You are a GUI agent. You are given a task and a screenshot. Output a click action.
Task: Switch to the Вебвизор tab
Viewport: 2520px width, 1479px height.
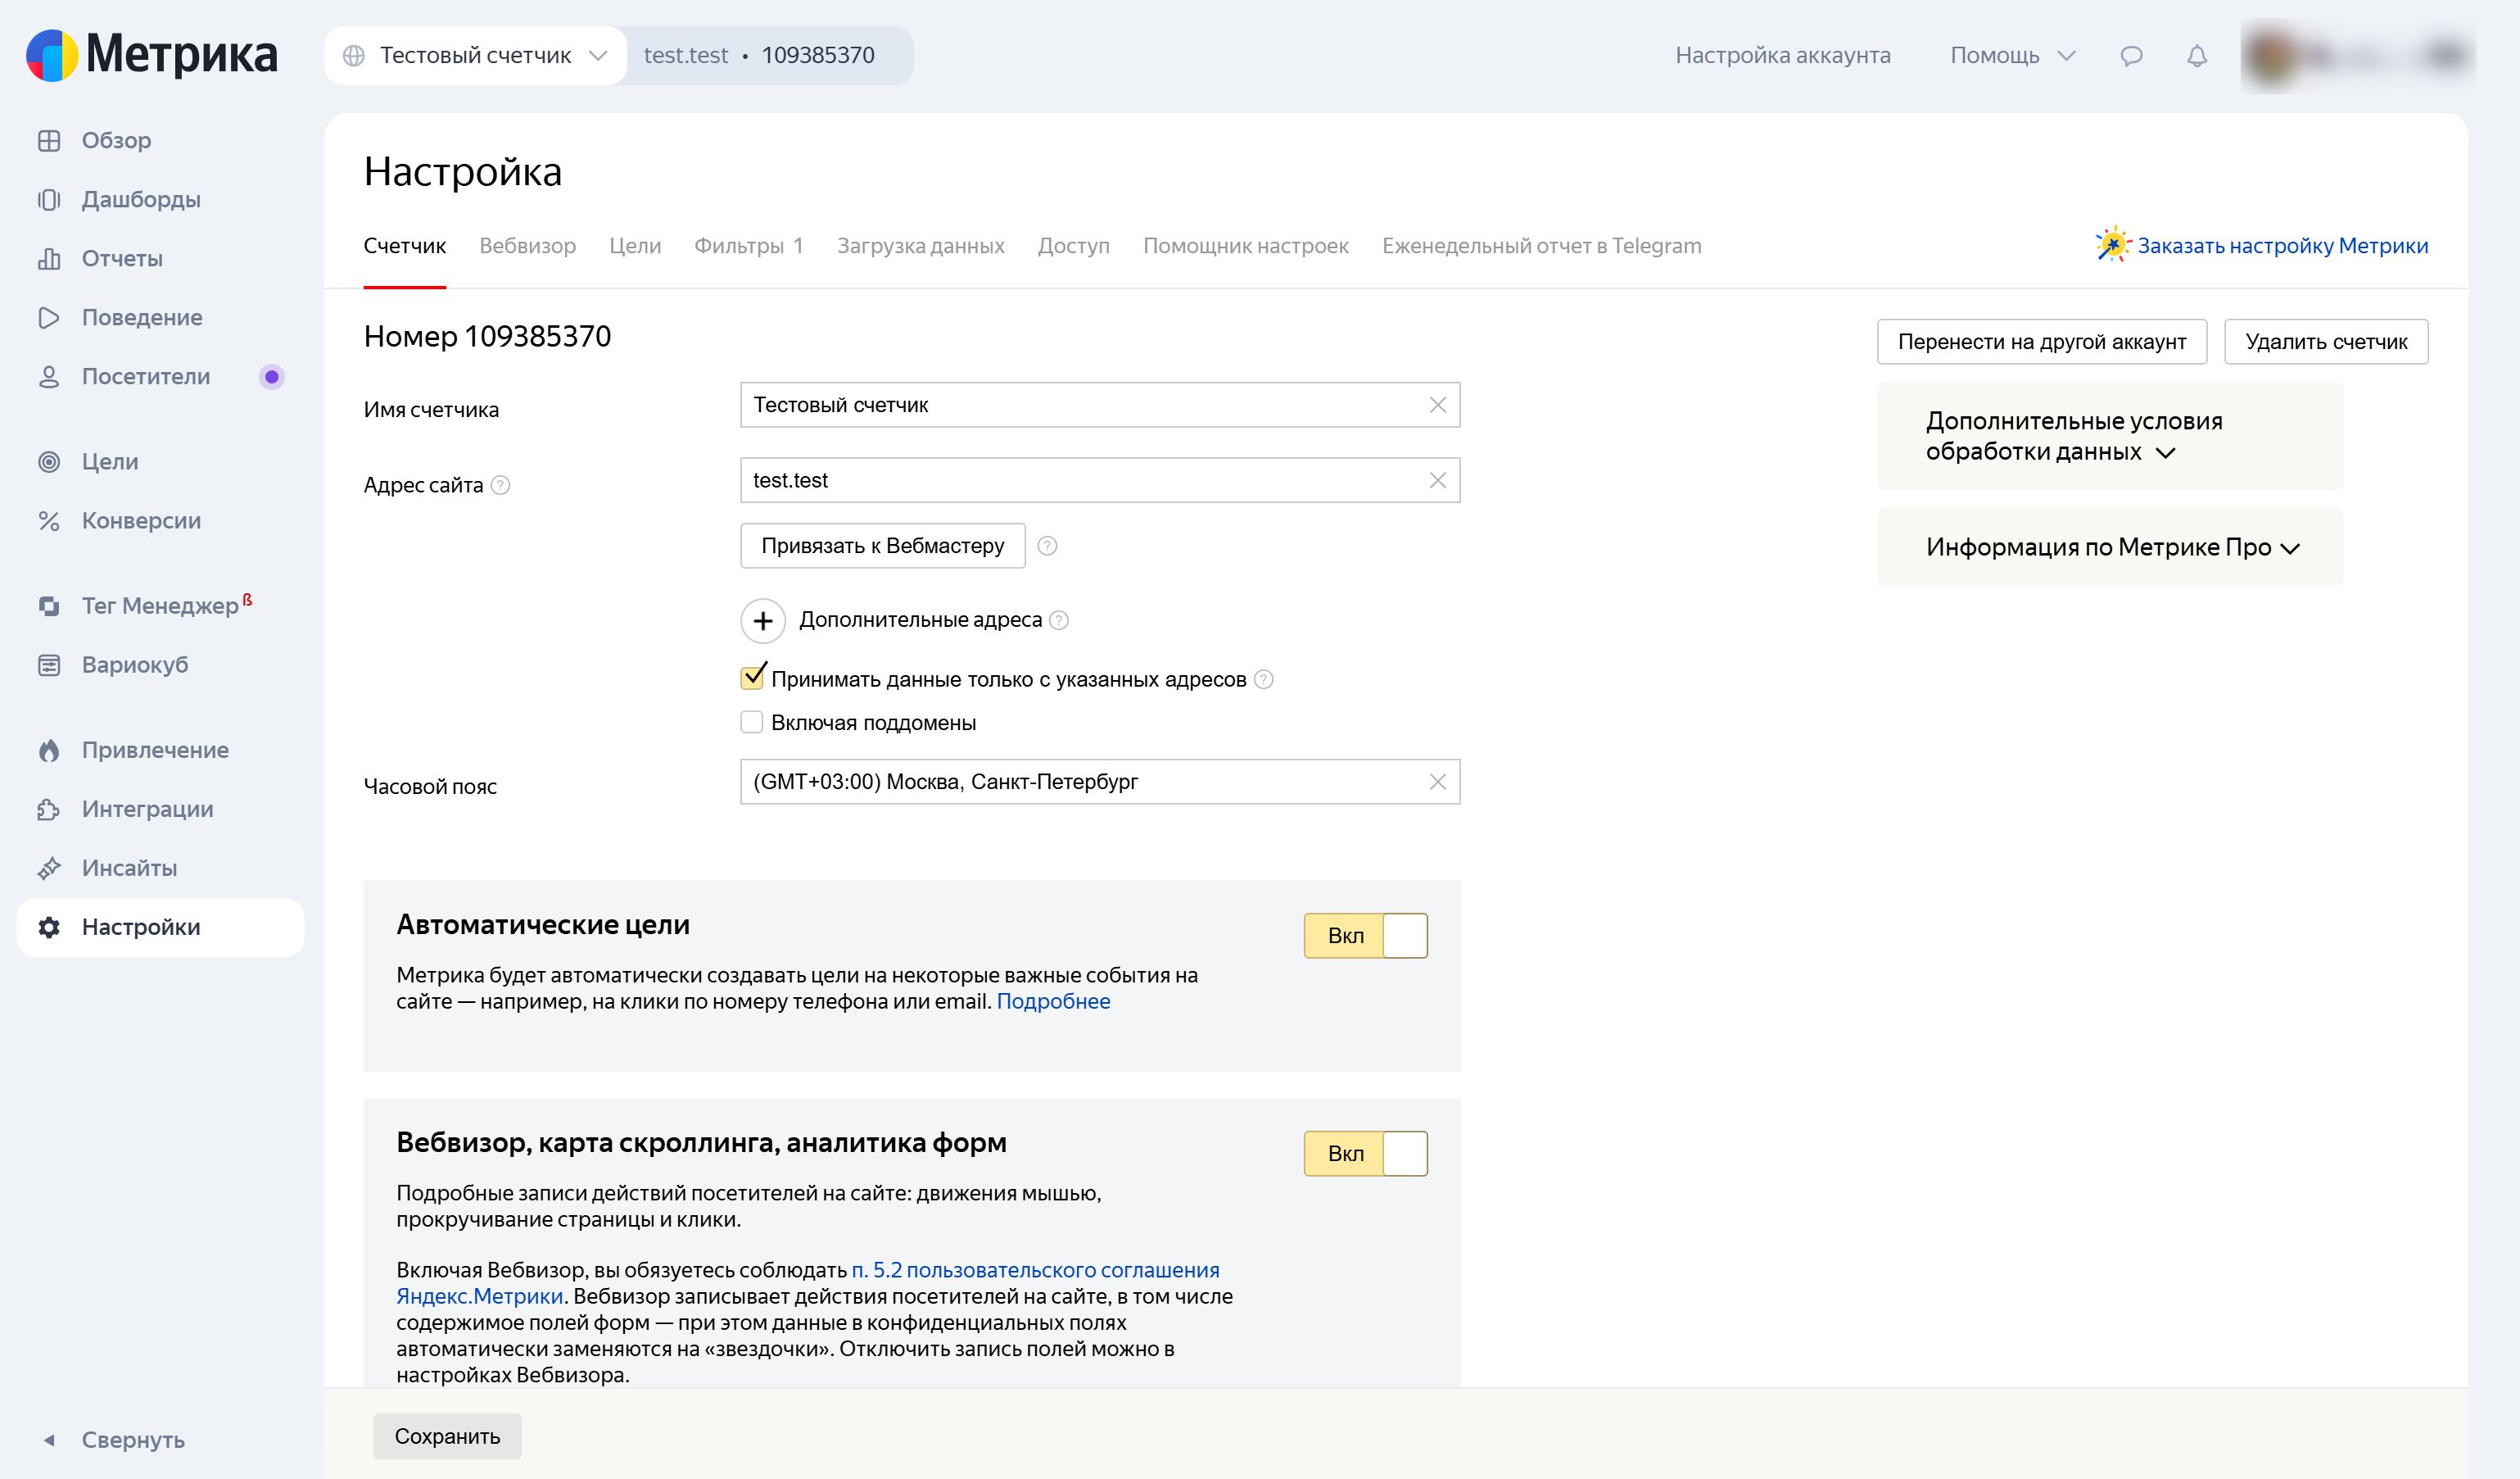click(527, 246)
